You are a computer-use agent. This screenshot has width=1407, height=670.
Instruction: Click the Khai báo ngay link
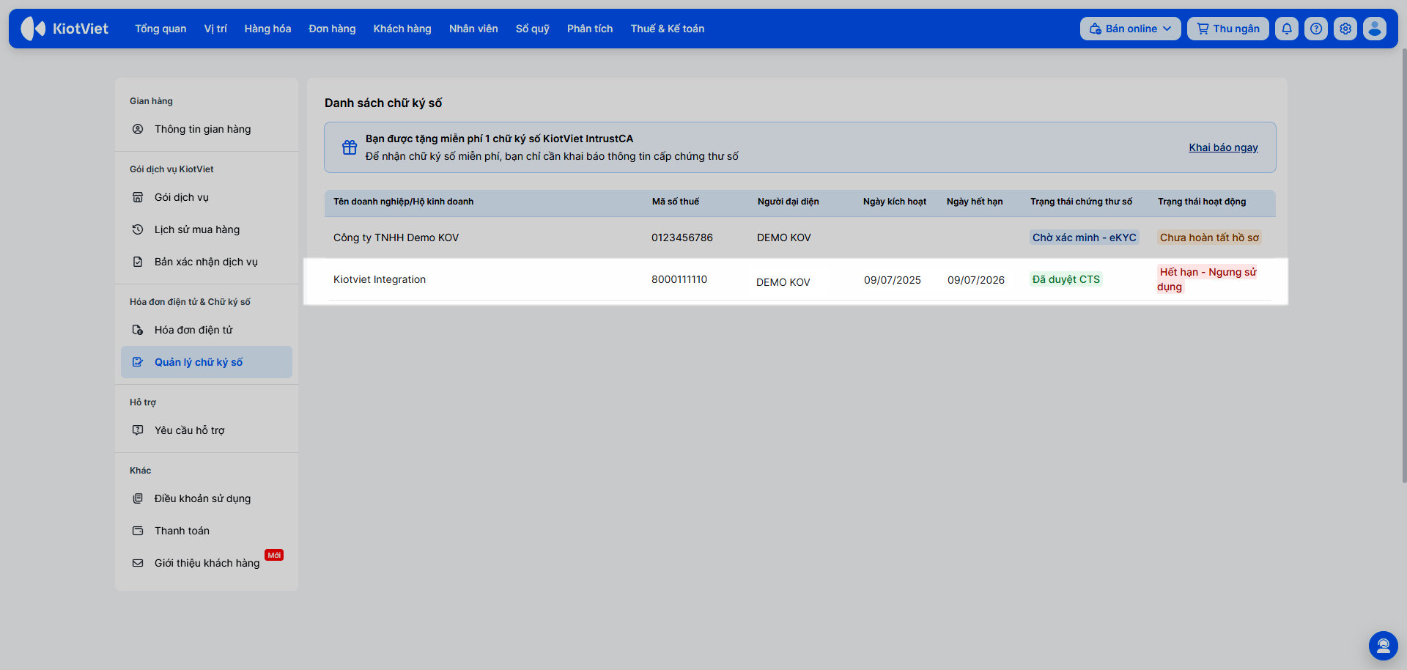coord(1223,147)
